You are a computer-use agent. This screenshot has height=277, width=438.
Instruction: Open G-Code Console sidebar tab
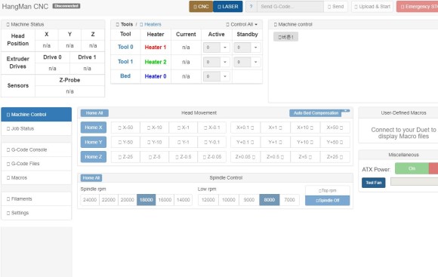[36, 149]
